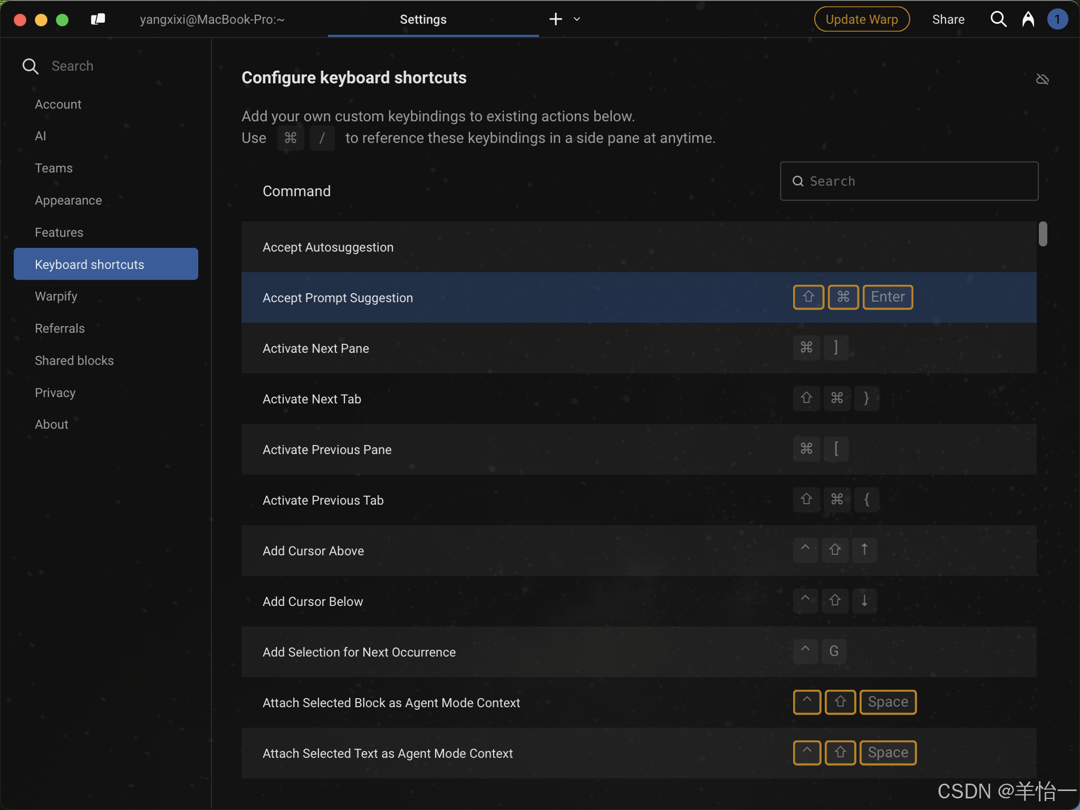Click the Warp AI icon in title bar
The image size is (1080, 810).
coord(1028,20)
